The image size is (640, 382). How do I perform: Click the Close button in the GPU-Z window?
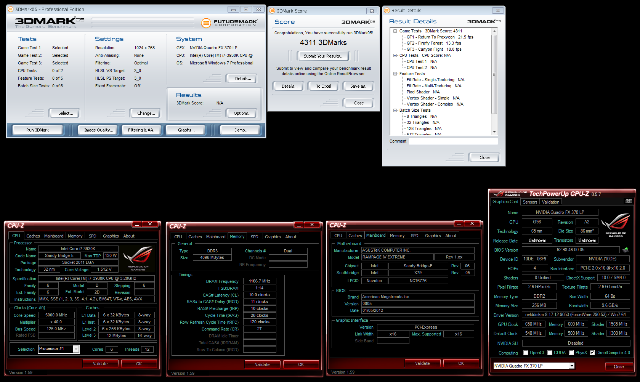tap(619, 367)
